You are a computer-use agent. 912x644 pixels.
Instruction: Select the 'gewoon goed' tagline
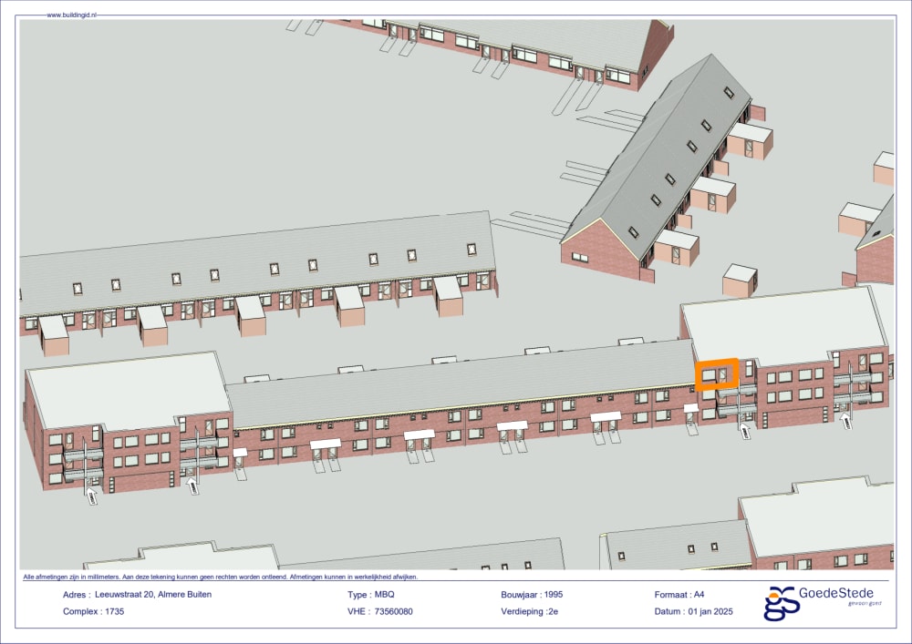(865, 603)
